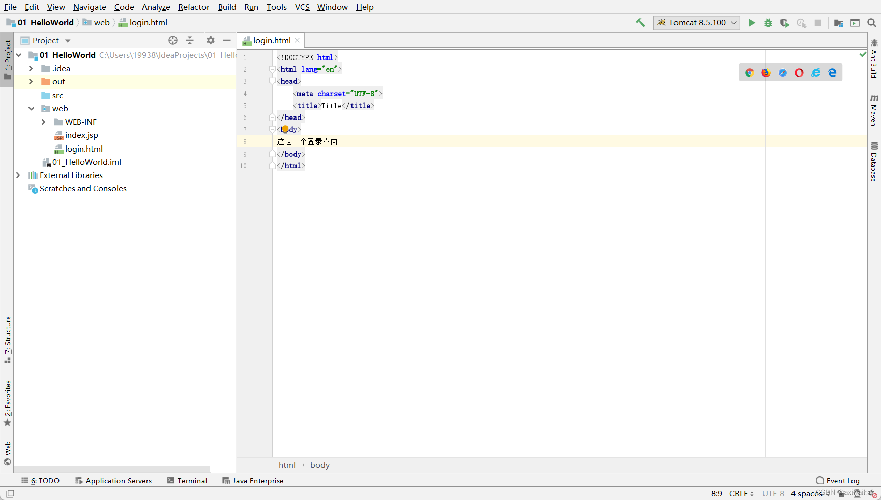881x500 pixels.
Task: Click UTF-8 encoding in status bar
Action: pyautogui.click(x=773, y=494)
